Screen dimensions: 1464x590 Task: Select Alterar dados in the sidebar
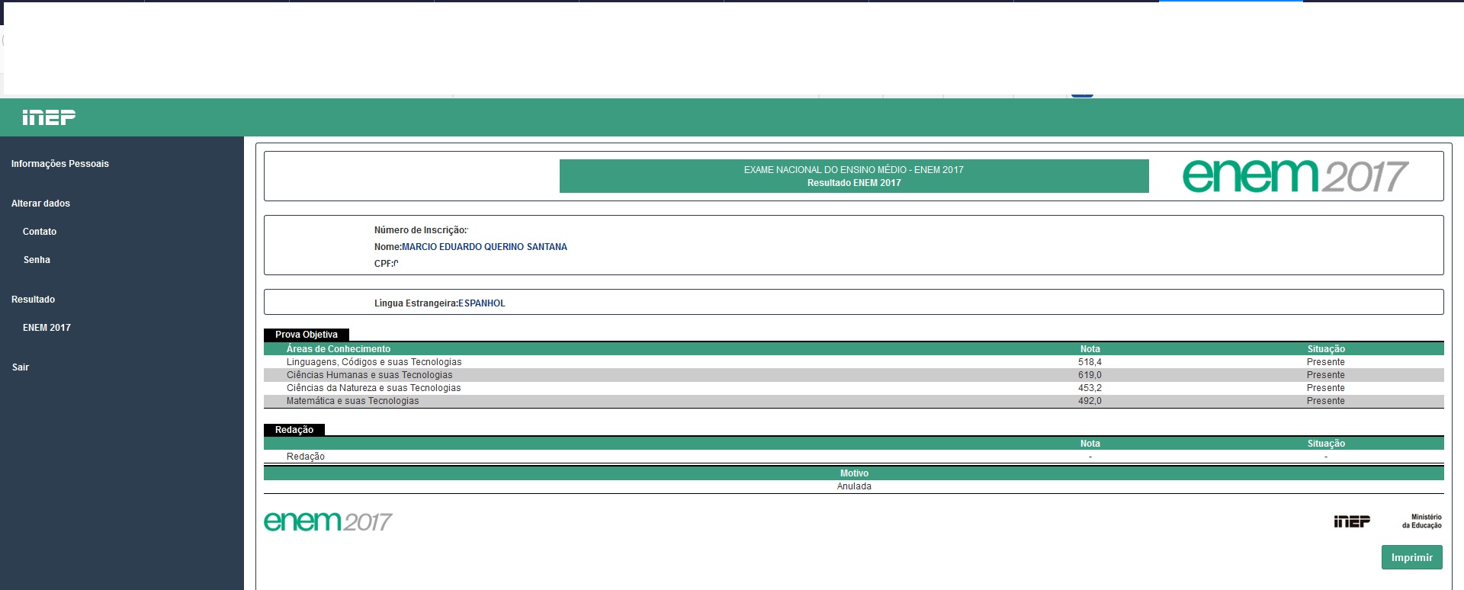40,204
